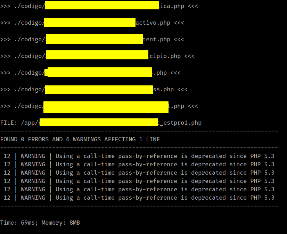
Task: Click the line ending in 'cipio.php <<<'
Action: pos(97,56)
